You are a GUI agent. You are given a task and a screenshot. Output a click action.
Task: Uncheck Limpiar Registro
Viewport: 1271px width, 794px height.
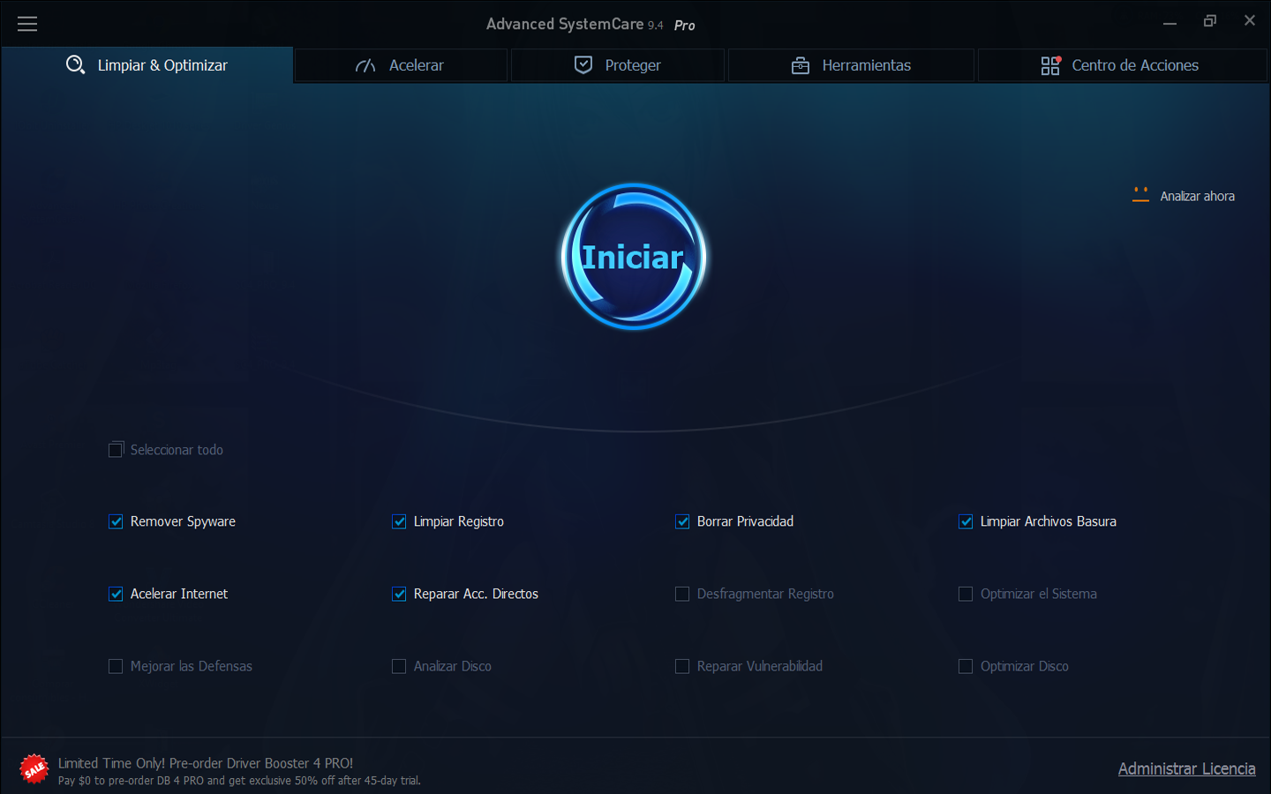399,521
